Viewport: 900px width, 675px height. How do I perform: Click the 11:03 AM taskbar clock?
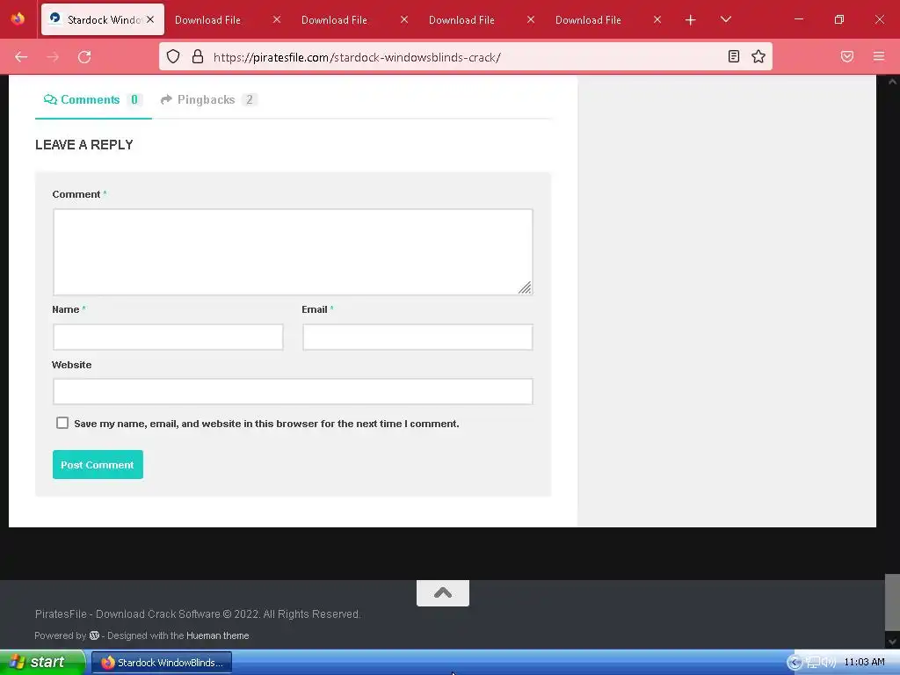(865, 662)
